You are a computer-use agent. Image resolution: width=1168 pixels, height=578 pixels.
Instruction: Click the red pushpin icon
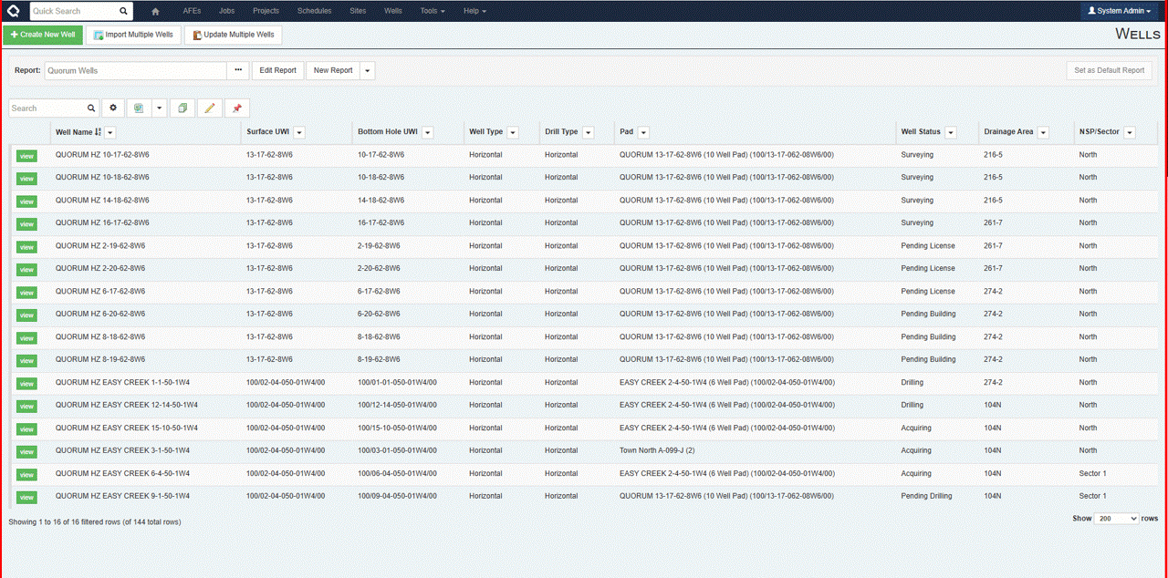point(236,108)
